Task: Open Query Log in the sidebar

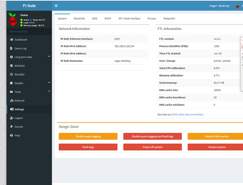Action: [x=29, y=48]
